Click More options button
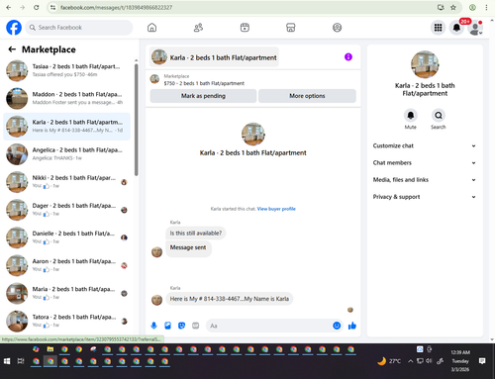The height and width of the screenshot is (379, 495). [x=307, y=96]
